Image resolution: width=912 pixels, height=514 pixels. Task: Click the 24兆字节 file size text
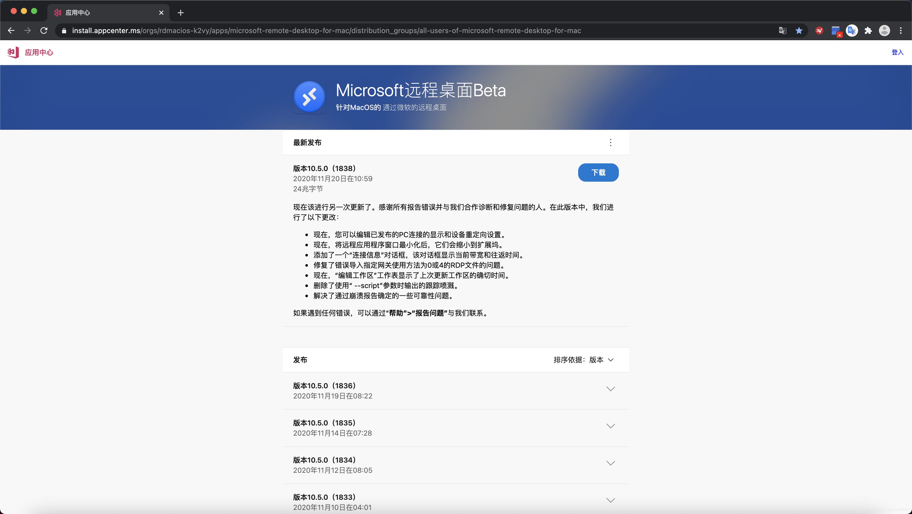click(308, 189)
